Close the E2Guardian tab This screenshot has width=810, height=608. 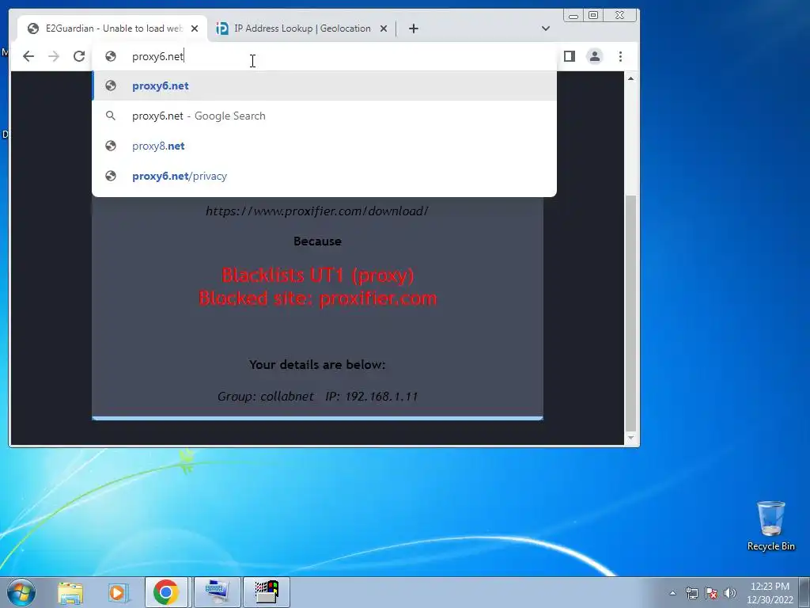point(195,28)
